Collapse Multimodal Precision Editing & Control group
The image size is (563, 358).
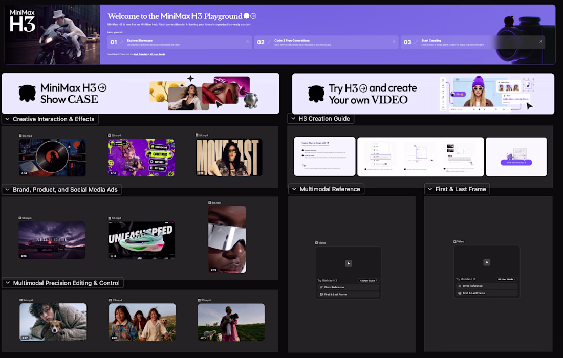(8, 283)
